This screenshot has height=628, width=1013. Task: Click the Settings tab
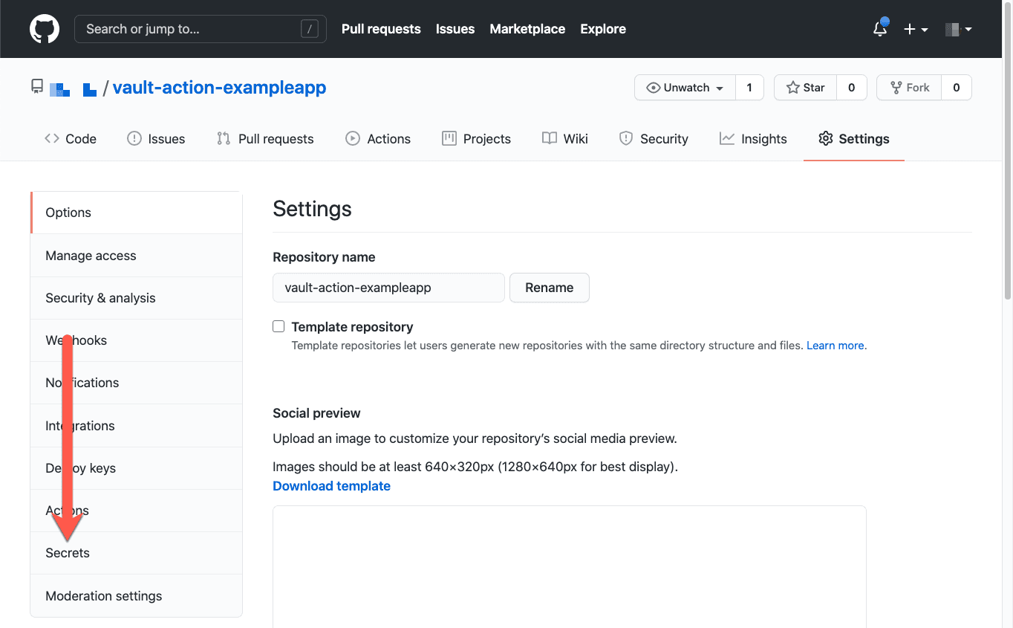[x=854, y=139]
